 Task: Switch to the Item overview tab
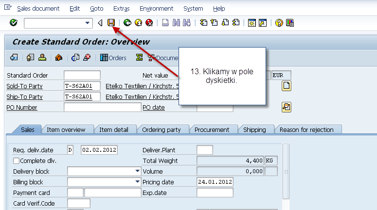tap(66, 129)
